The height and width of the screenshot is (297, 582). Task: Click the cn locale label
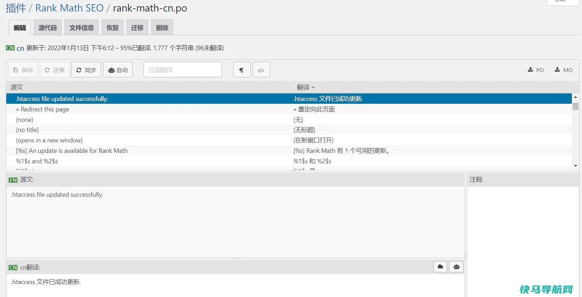point(20,48)
